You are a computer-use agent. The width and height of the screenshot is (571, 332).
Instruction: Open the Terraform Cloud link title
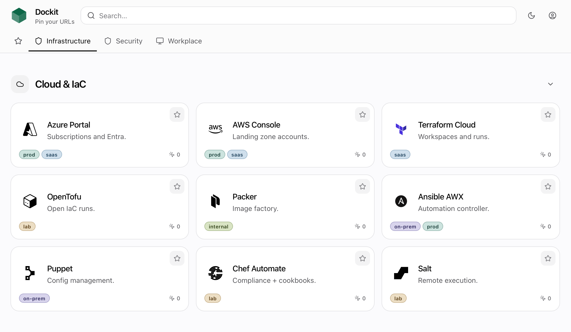coord(447,125)
